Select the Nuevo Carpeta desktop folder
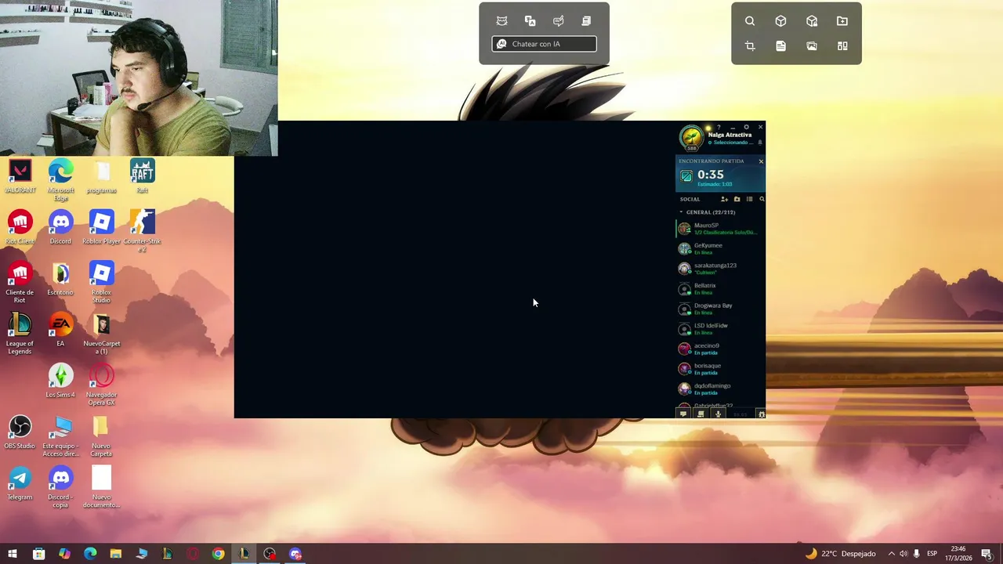 coord(101,435)
